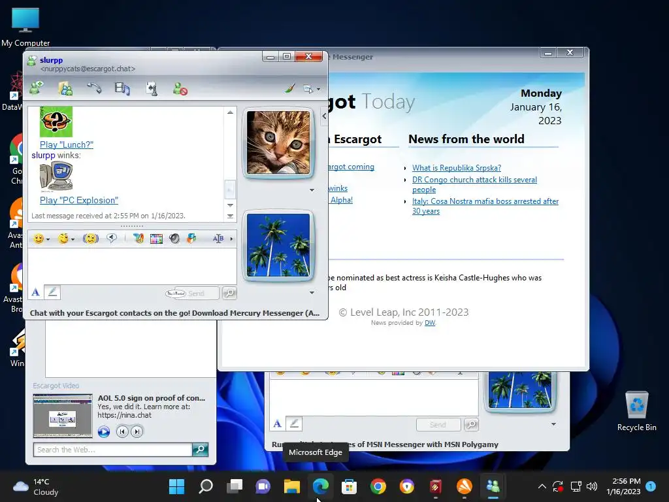Viewport: 669px width, 502px height.
Task: Expand more message toolbar options arrow
Action: click(x=231, y=239)
